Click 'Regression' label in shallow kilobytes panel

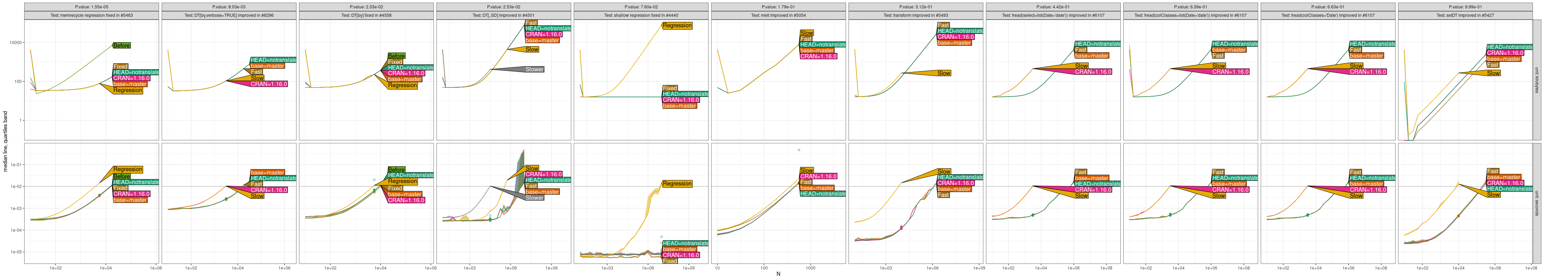click(677, 26)
